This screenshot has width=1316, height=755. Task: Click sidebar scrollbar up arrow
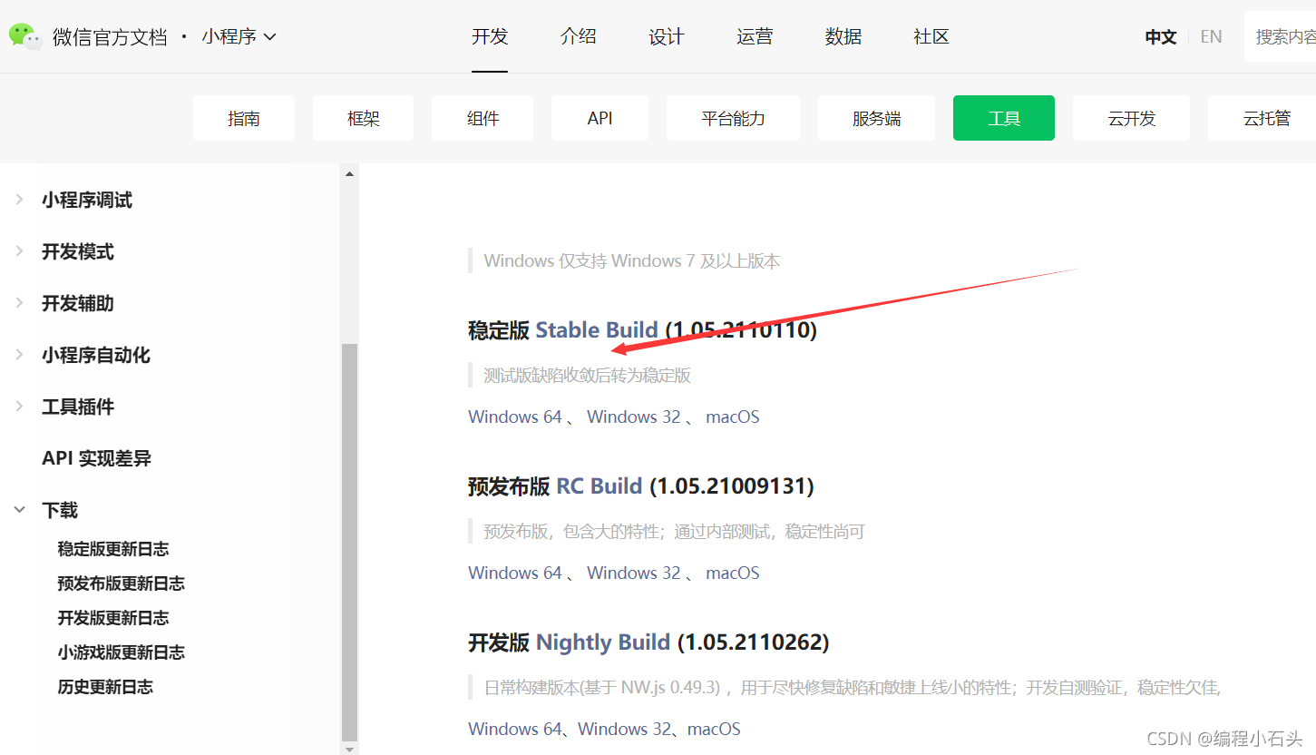tap(349, 172)
